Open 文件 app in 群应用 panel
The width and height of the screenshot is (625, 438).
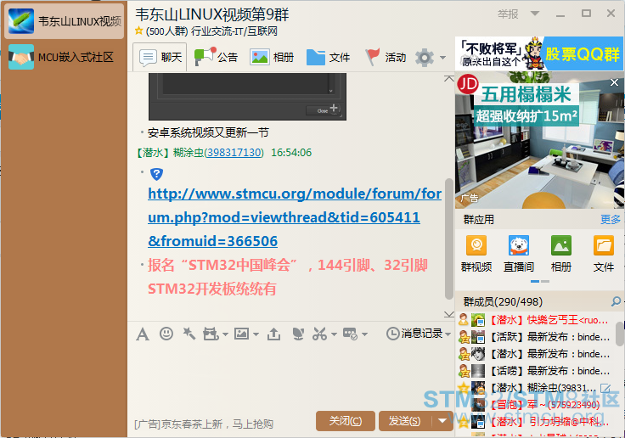[604, 254]
